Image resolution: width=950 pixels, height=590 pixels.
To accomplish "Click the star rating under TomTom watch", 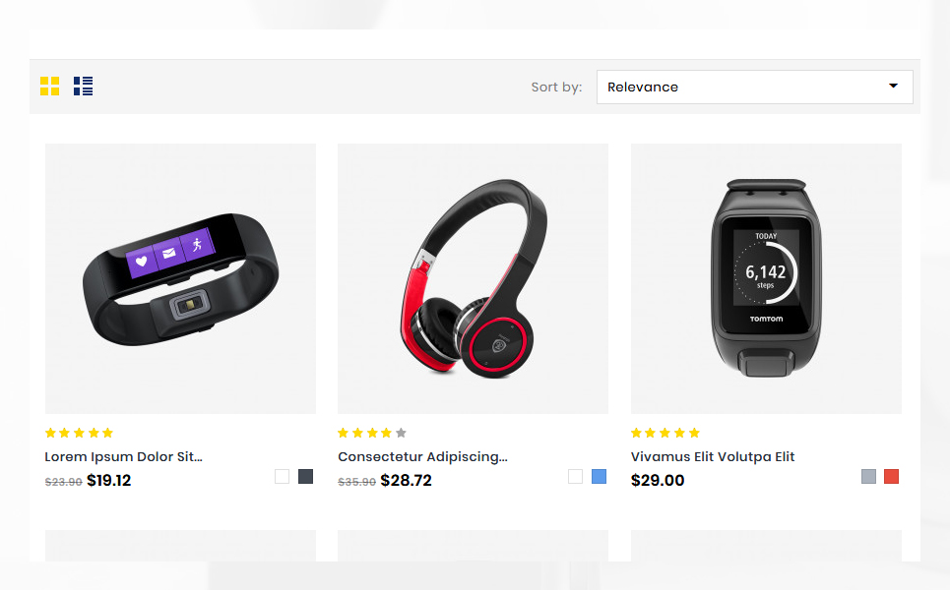I will pos(665,433).
